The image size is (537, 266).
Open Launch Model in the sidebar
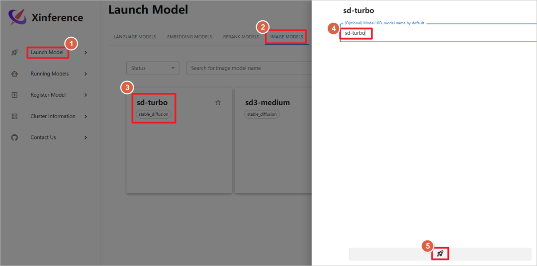click(x=47, y=52)
